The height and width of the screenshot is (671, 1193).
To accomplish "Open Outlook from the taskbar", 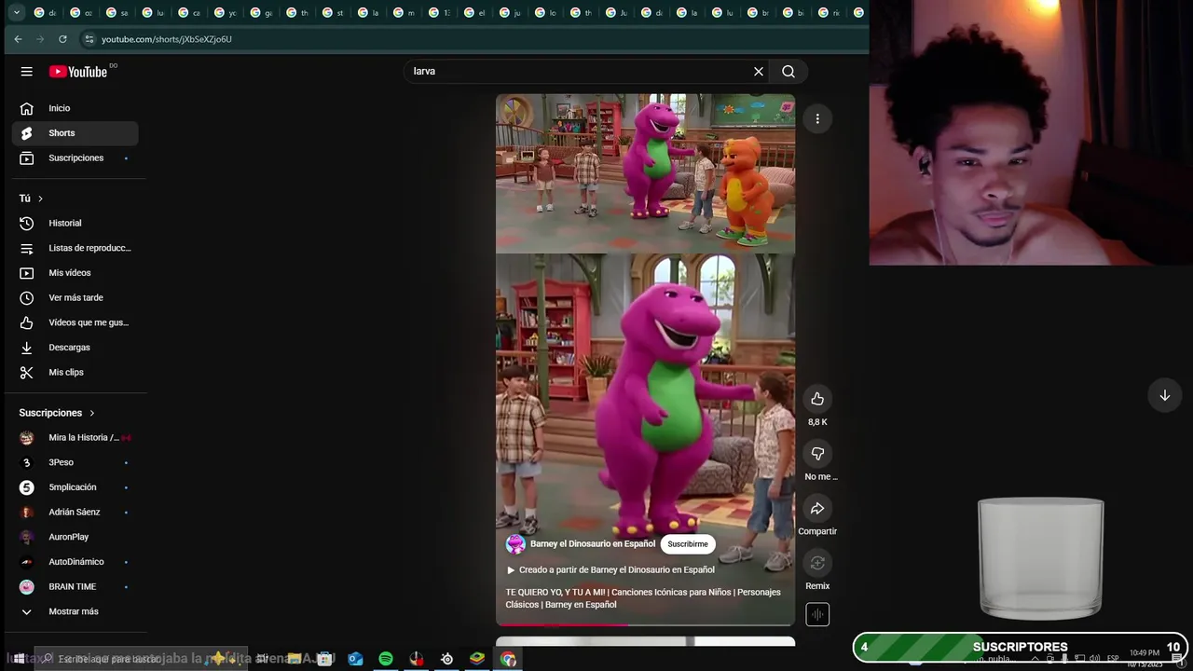I will coord(355,659).
